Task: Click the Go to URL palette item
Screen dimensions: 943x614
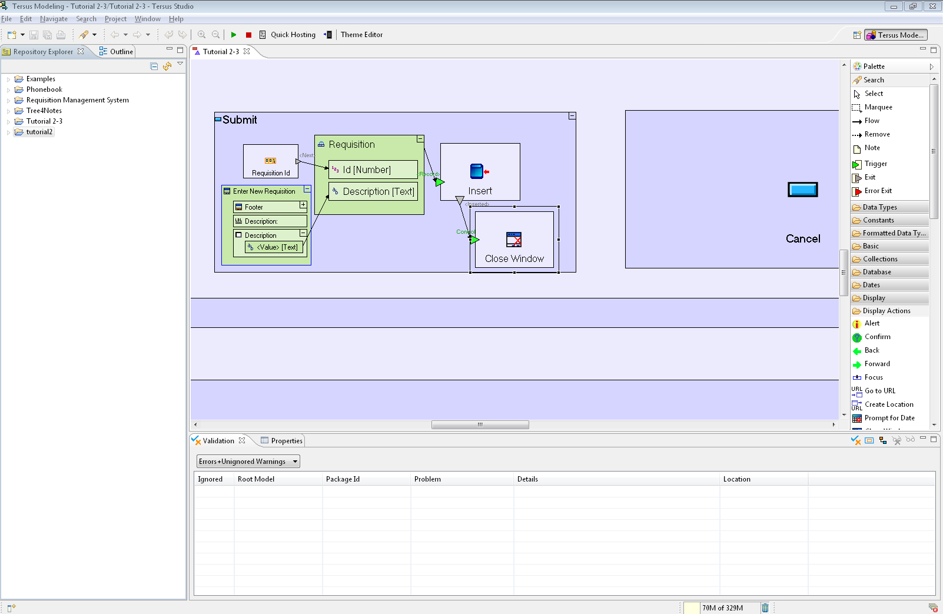Action: (x=879, y=391)
